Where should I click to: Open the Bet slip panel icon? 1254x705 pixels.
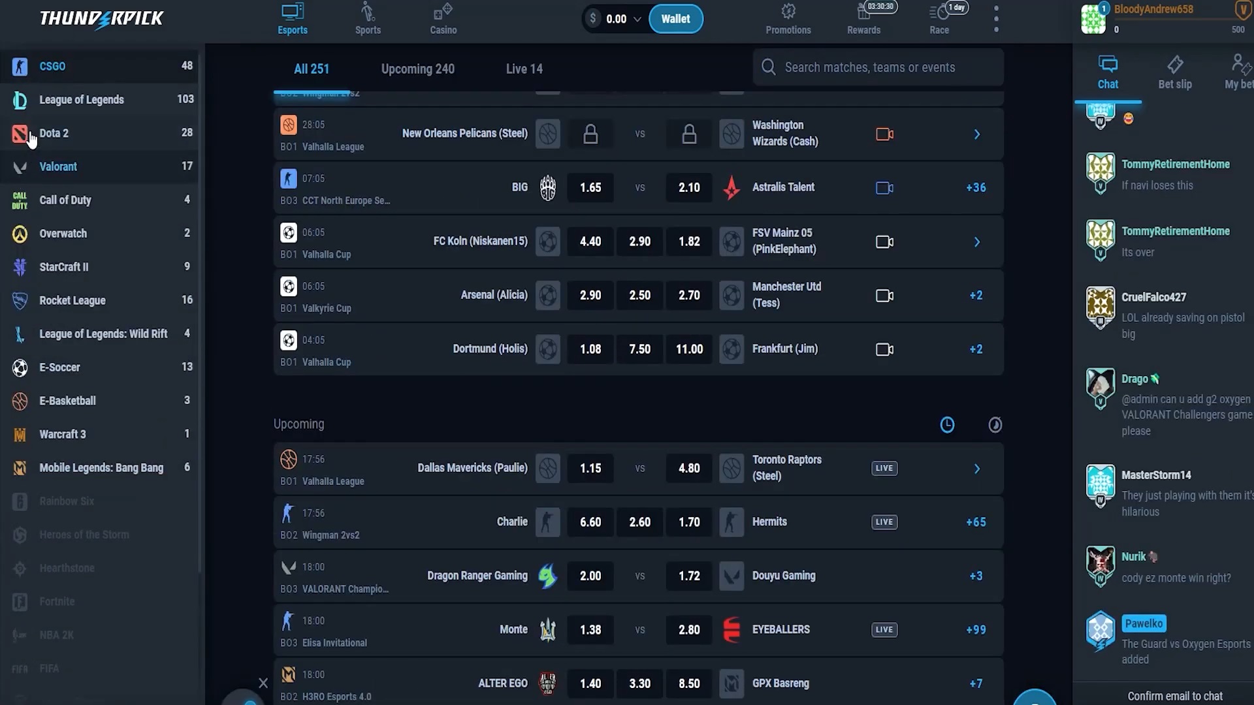[x=1175, y=65]
